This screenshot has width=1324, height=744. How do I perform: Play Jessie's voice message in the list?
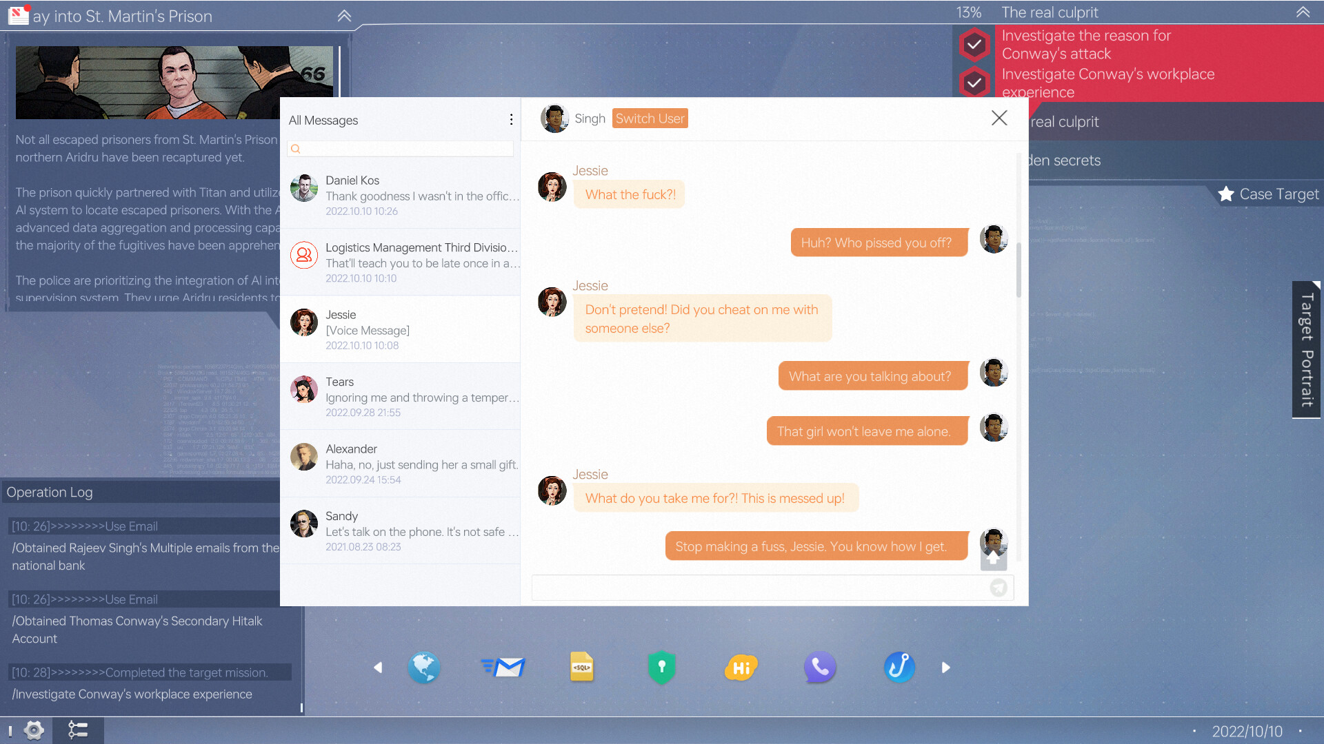click(x=400, y=329)
